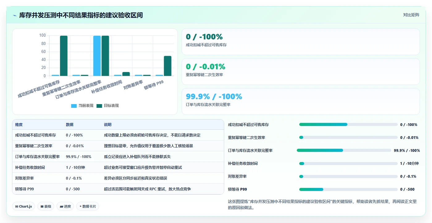Select table row 对账差异率
Image resolution: width=432 pixels, height=223 pixels.
click(x=118, y=178)
